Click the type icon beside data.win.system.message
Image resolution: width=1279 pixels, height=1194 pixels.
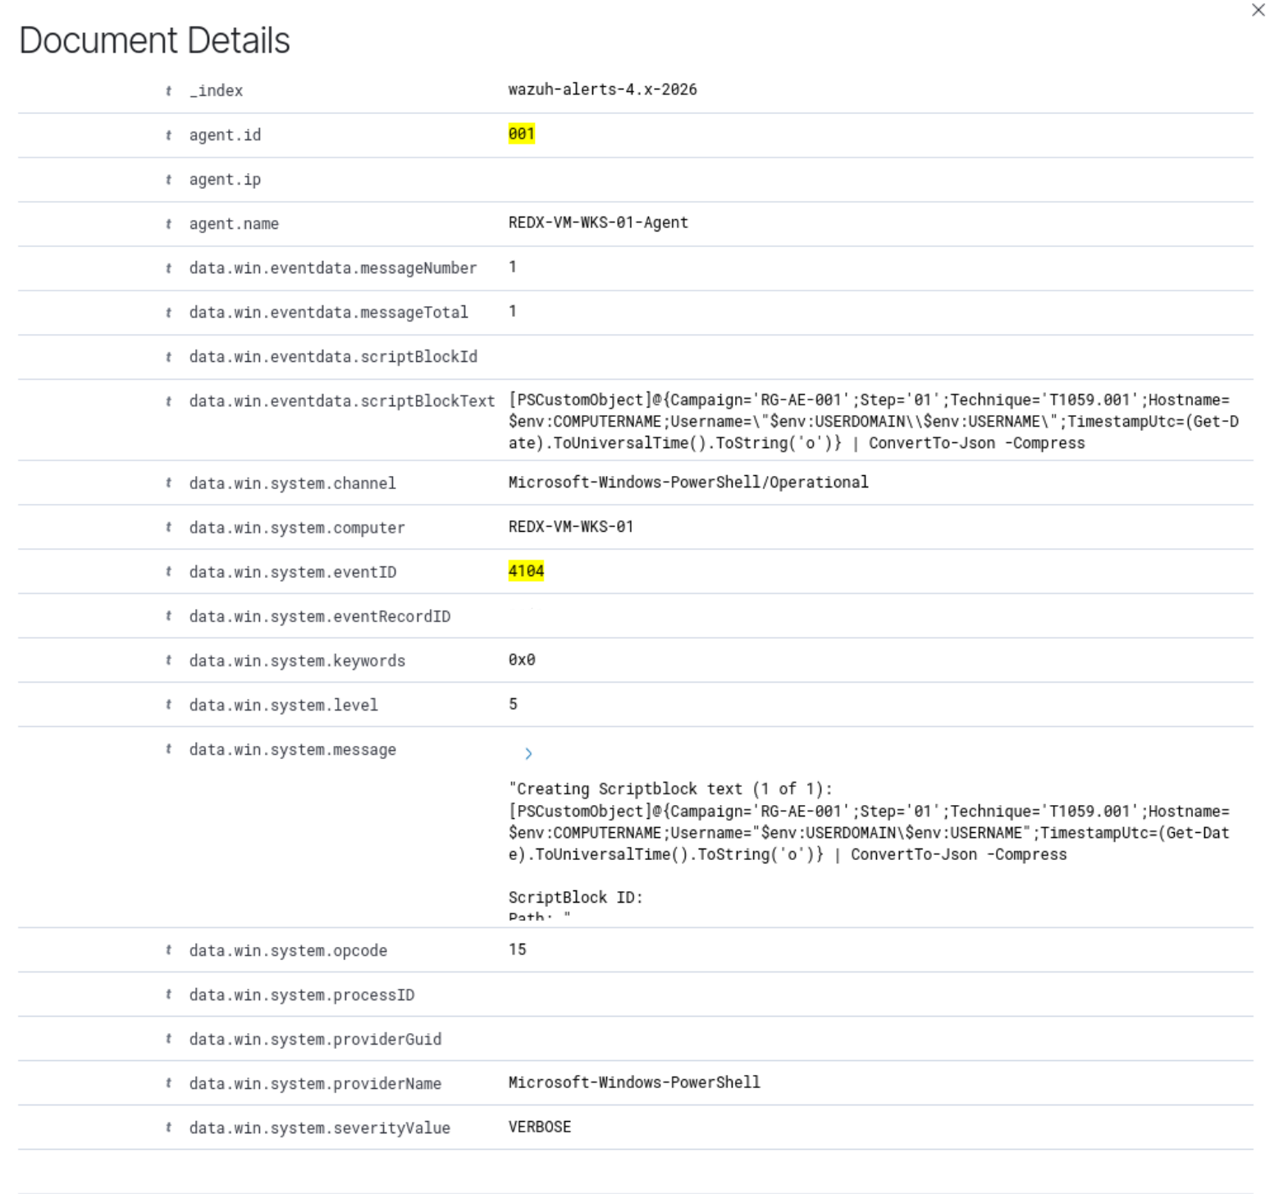[168, 749]
